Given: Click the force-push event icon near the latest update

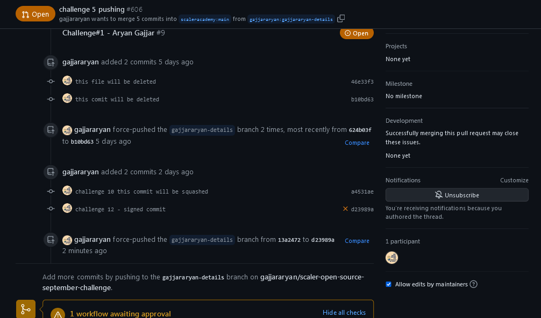Looking at the screenshot, I should (51, 240).
